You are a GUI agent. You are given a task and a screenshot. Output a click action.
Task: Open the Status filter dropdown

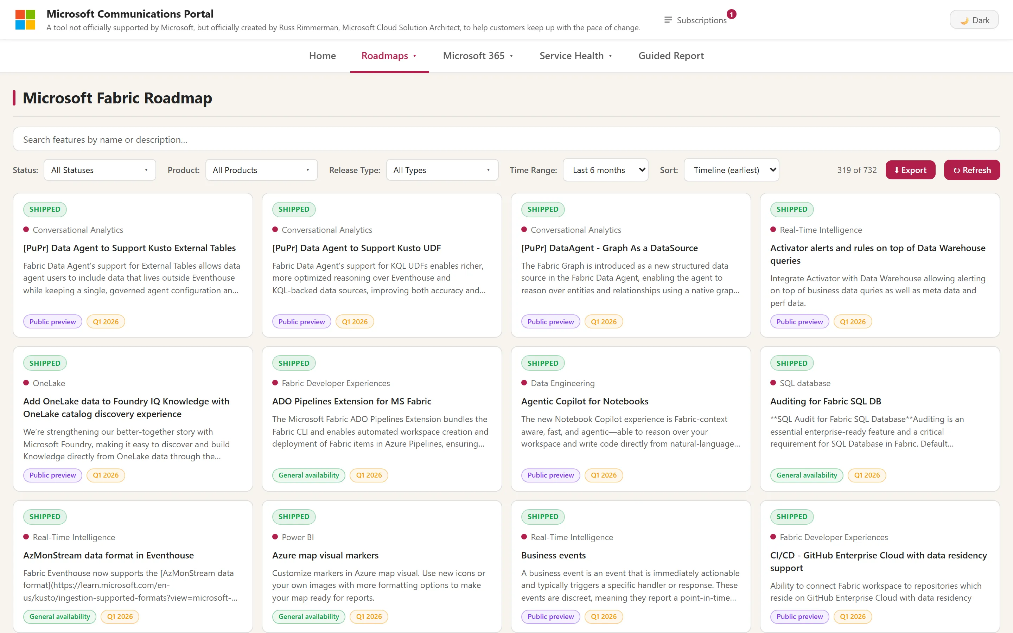click(x=100, y=170)
